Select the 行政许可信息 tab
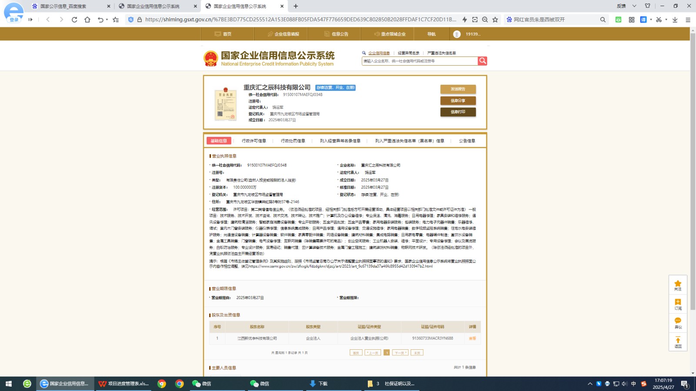The width and height of the screenshot is (696, 391). (x=254, y=141)
